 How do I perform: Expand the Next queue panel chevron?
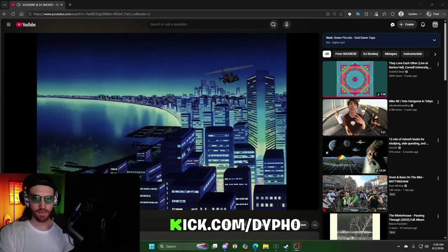tap(434, 40)
